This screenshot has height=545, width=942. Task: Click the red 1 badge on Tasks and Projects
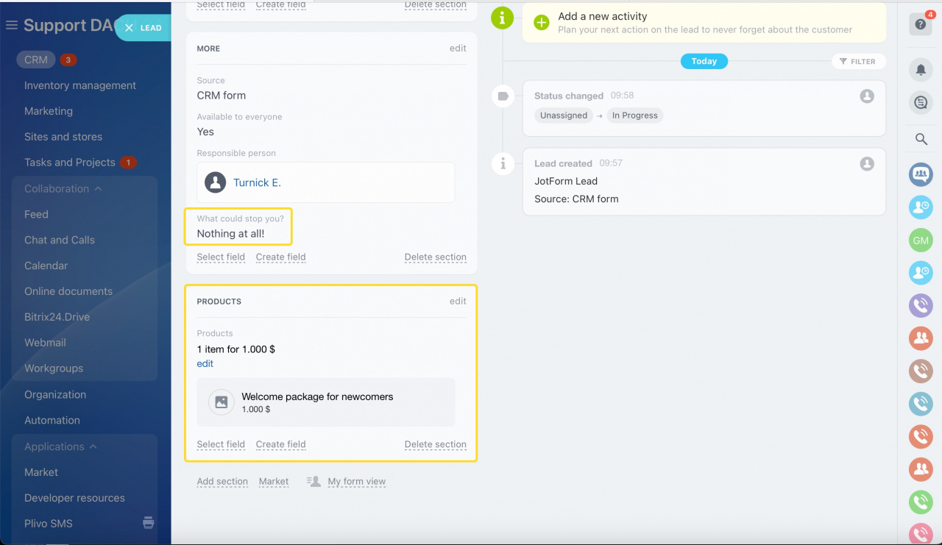pyautogui.click(x=128, y=163)
